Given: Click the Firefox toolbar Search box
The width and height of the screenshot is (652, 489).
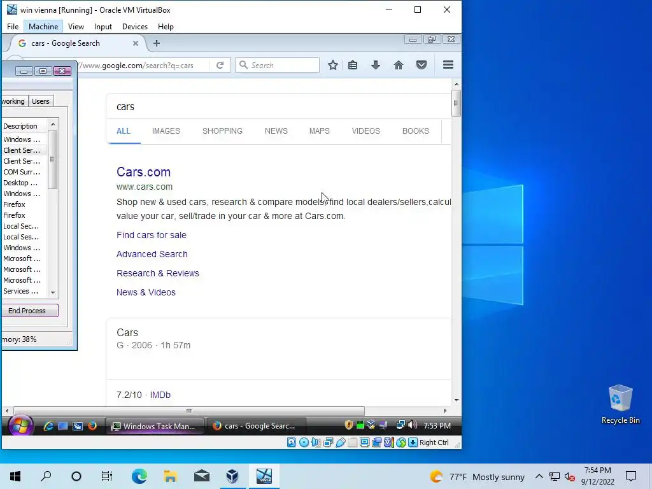Looking at the screenshot, I should [x=278, y=65].
